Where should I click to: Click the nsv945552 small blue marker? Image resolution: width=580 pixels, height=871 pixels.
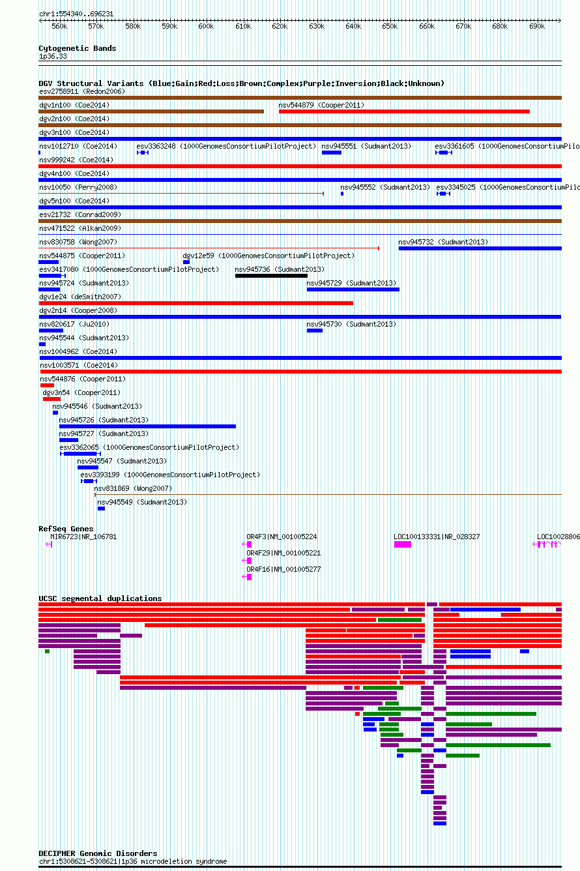pyautogui.click(x=342, y=194)
